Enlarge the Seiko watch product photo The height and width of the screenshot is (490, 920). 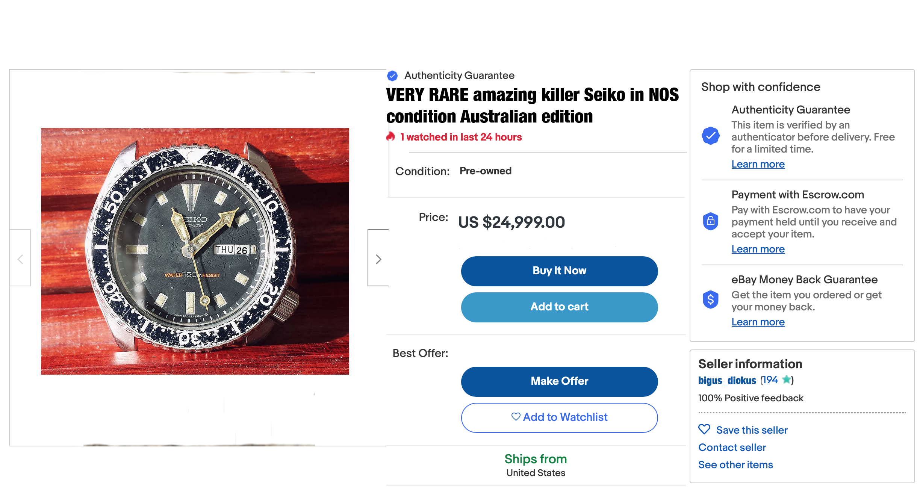pos(195,251)
